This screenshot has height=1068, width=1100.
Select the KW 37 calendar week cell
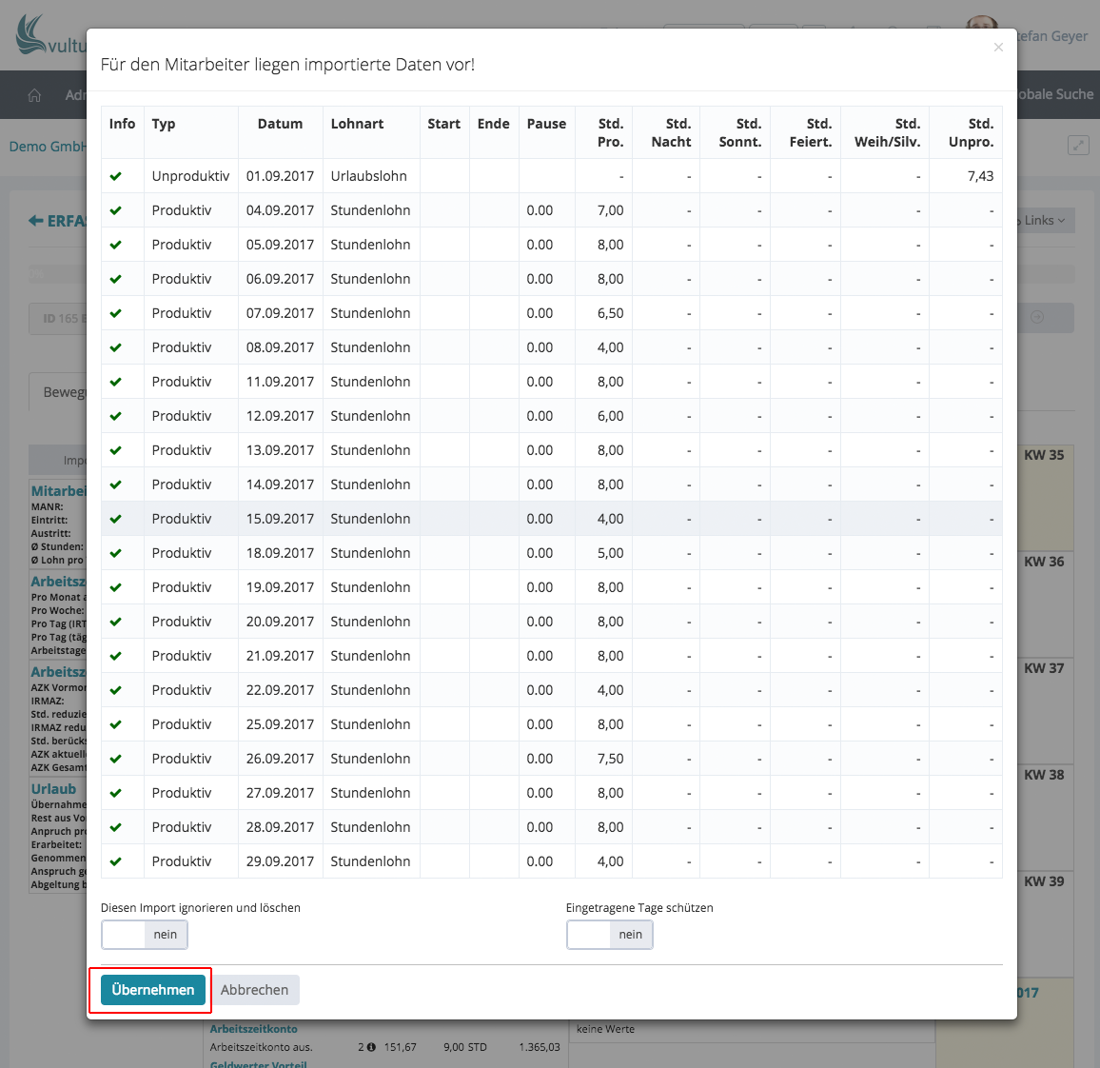(x=1044, y=668)
